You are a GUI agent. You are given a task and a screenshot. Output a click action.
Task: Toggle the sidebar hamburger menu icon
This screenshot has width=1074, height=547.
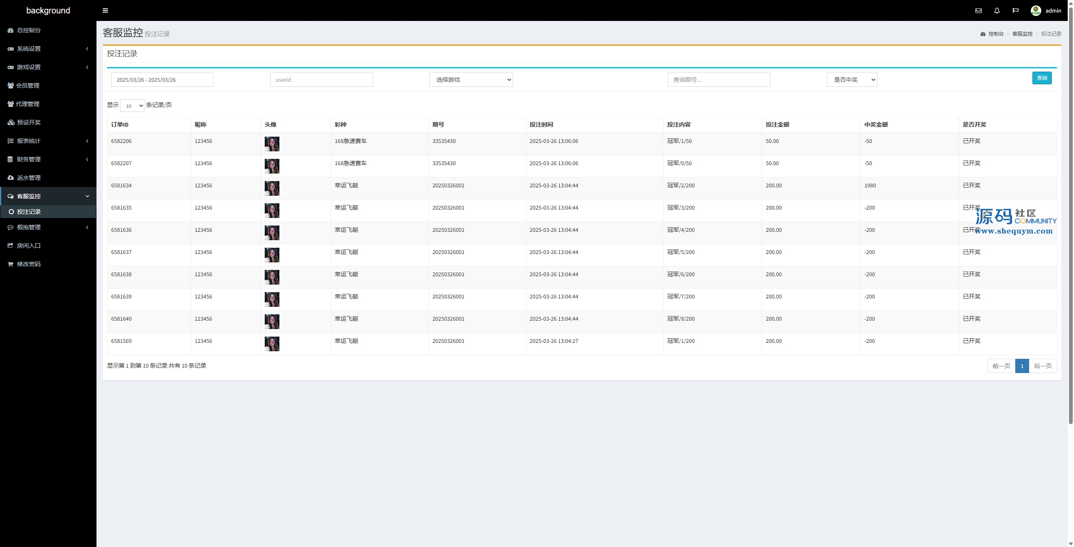click(x=105, y=10)
